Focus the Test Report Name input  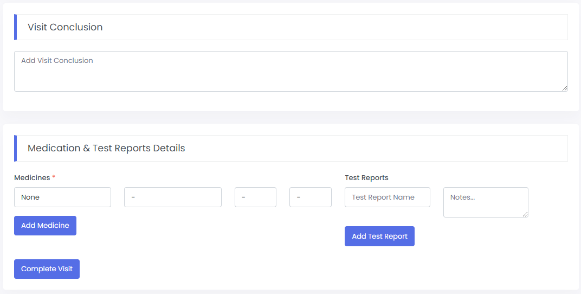tap(387, 197)
